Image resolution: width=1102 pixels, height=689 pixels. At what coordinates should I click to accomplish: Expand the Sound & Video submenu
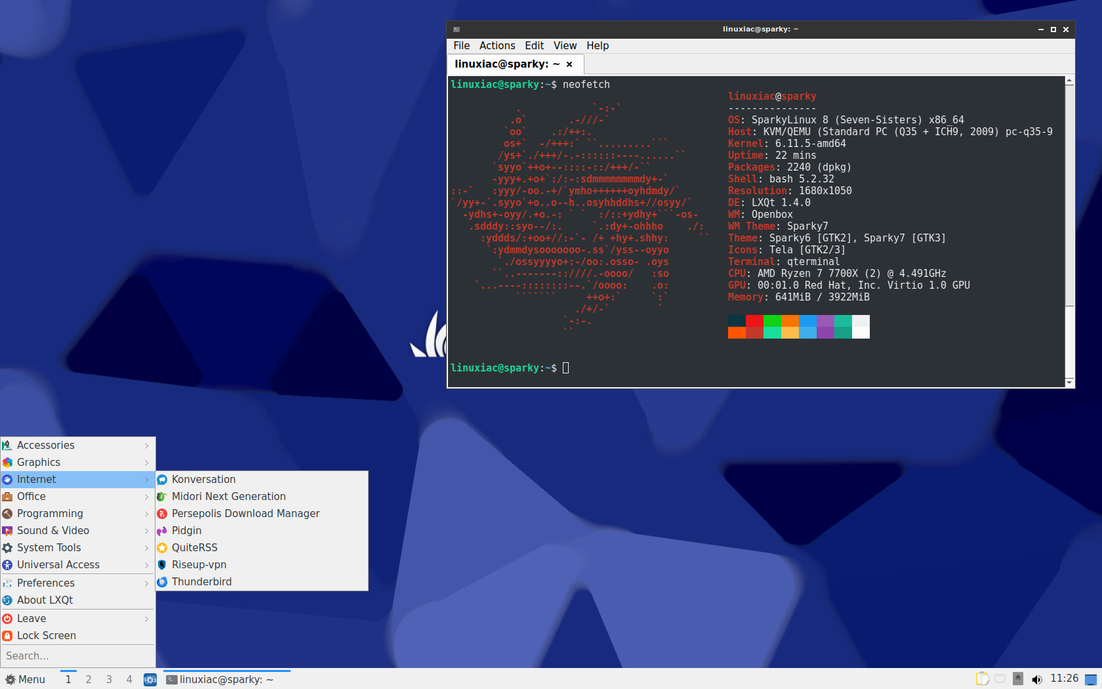[x=78, y=531]
